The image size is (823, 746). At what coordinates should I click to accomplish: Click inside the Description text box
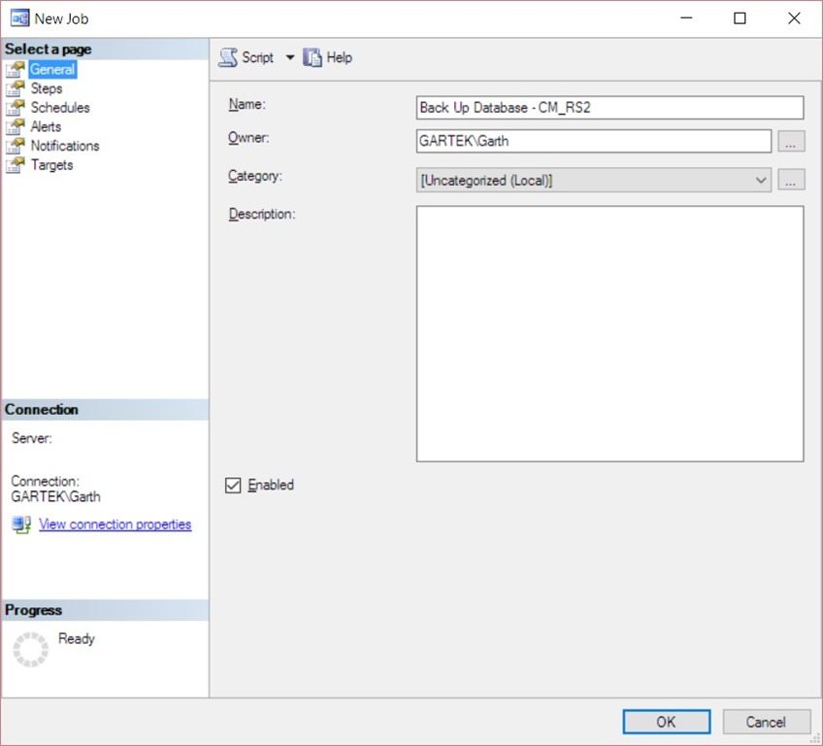pyautogui.click(x=609, y=333)
